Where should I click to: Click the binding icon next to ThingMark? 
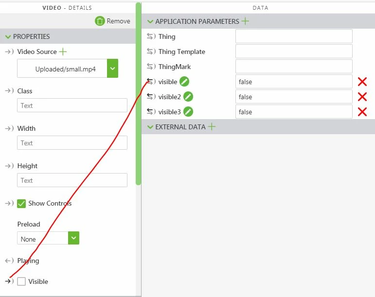(x=151, y=67)
